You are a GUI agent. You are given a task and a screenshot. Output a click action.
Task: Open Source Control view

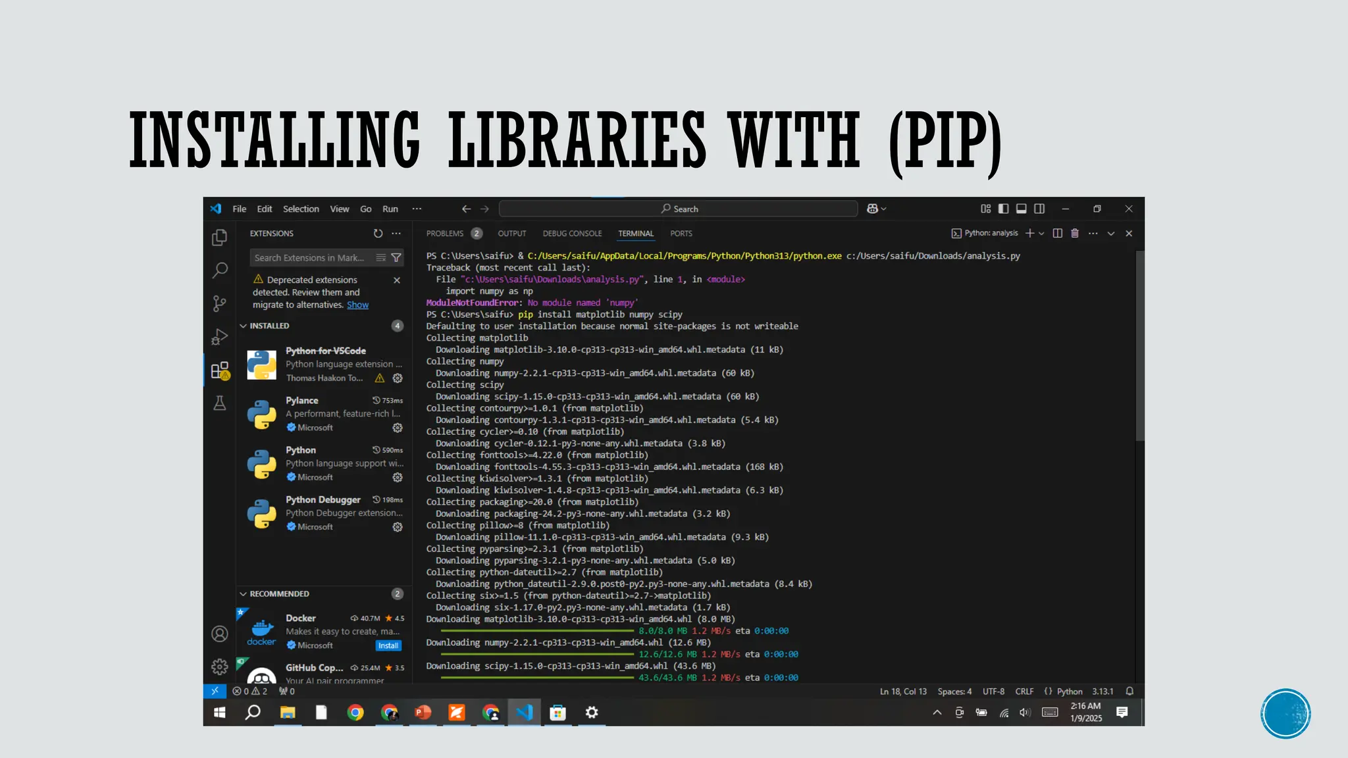(x=220, y=303)
